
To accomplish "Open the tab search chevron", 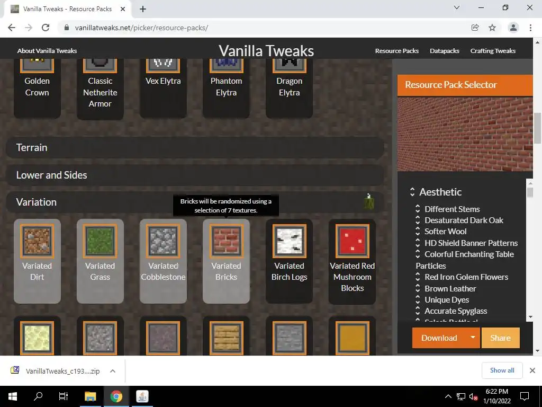I will tap(457, 7).
